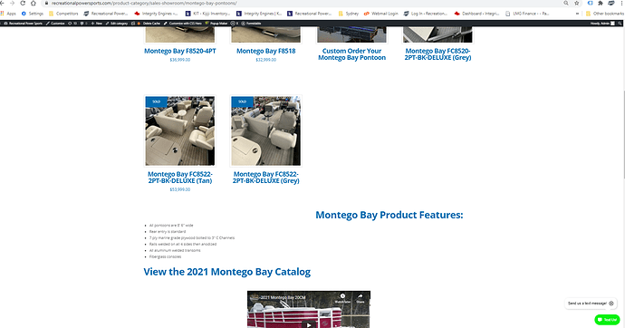Open the Recreational Power bookmark after Competitors
The width and height of the screenshot is (625, 328).
[106, 14]
